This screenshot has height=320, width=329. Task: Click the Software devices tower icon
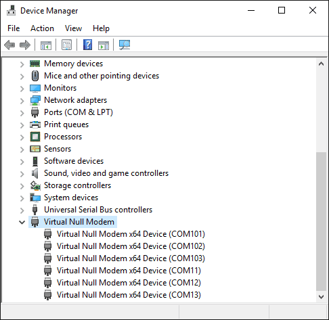point(35,161)
